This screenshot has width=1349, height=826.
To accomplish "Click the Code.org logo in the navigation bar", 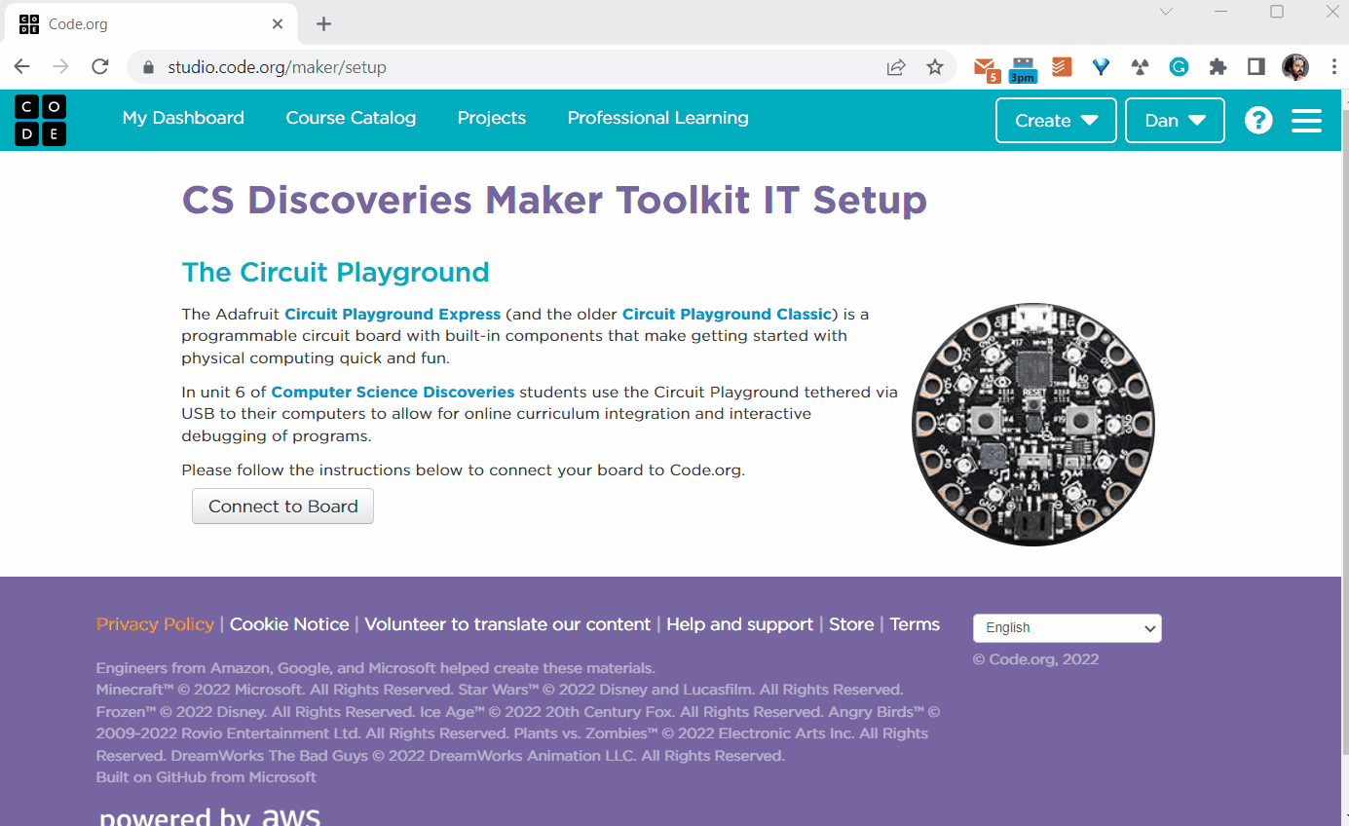I will pyautogui.click(x=40, y=119).
